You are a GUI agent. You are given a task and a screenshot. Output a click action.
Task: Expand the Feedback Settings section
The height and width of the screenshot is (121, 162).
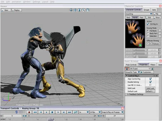click(x=128, y=94)
